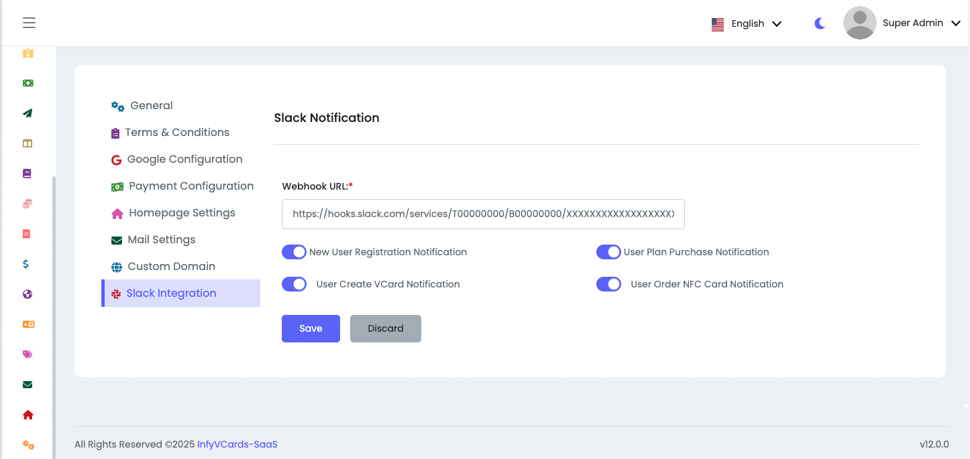Click the globe icon in the sidebar
970x459 pixels.
[28, 293]
